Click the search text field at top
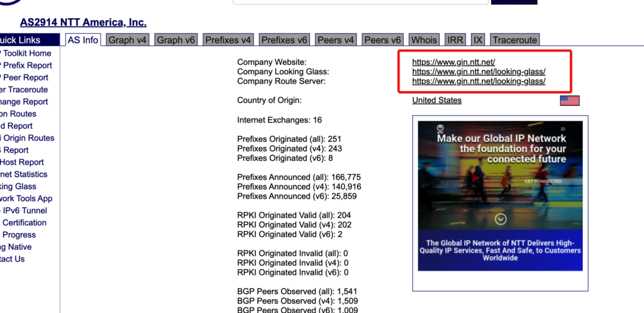The height and width of the screenshot is (313, 644). click(x=360, y=2)
